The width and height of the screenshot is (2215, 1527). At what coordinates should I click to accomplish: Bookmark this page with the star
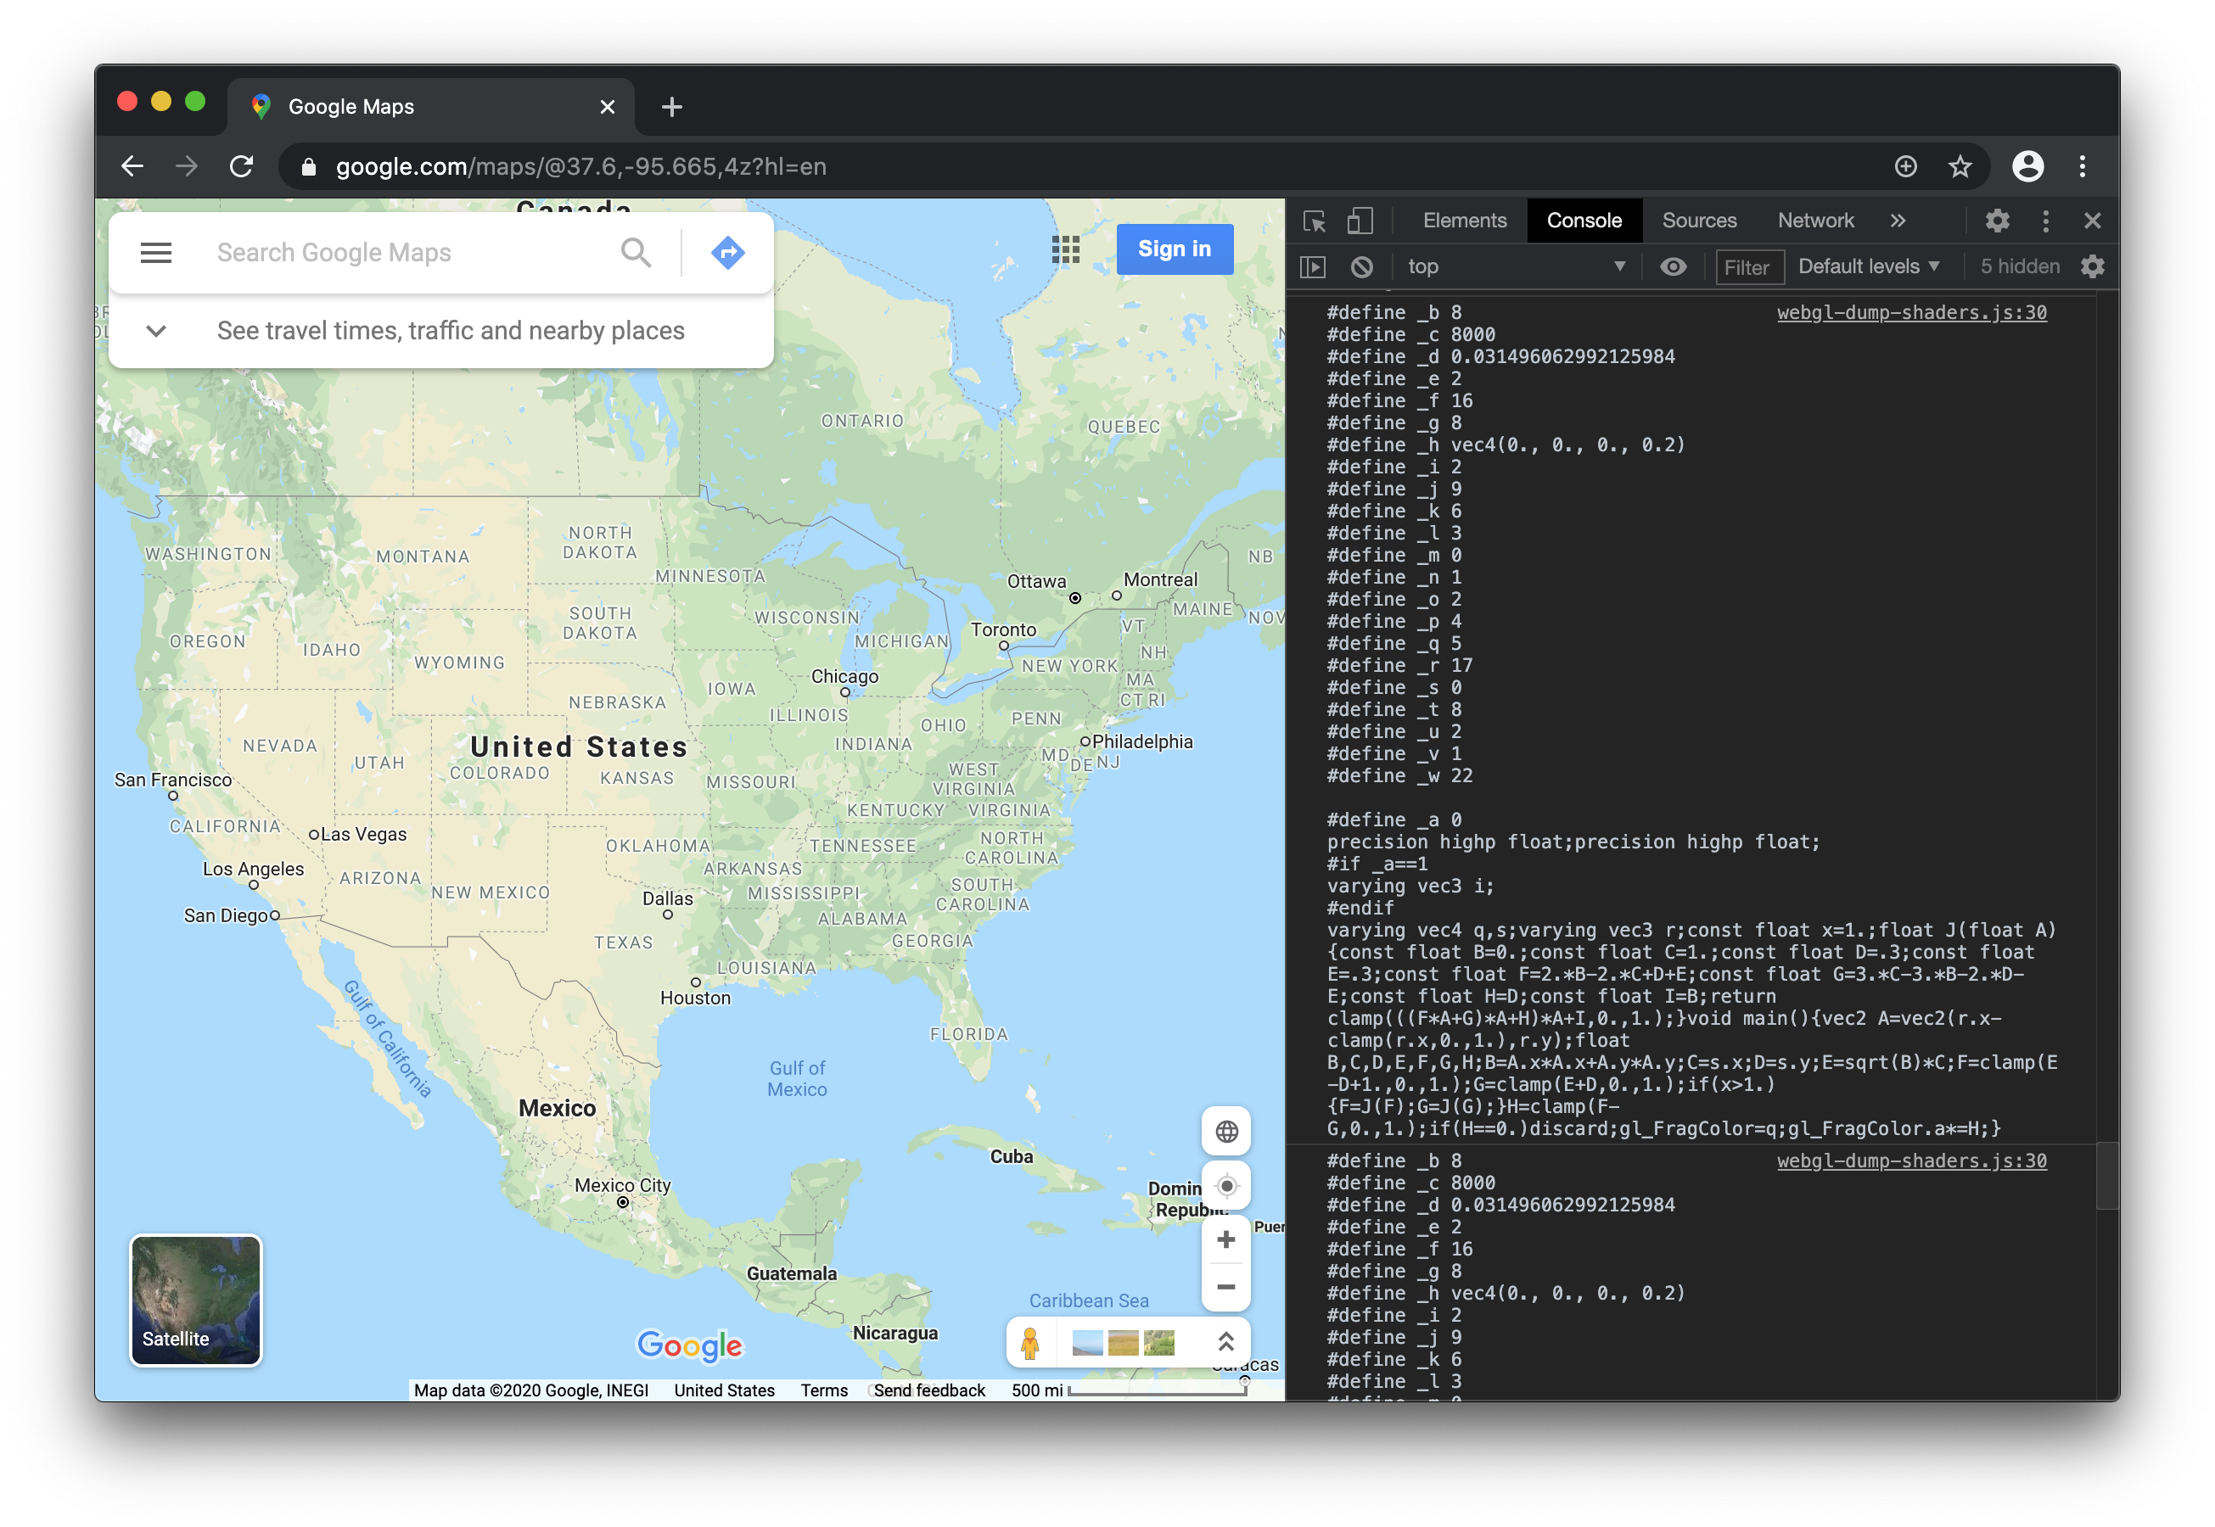point(1960,166)
